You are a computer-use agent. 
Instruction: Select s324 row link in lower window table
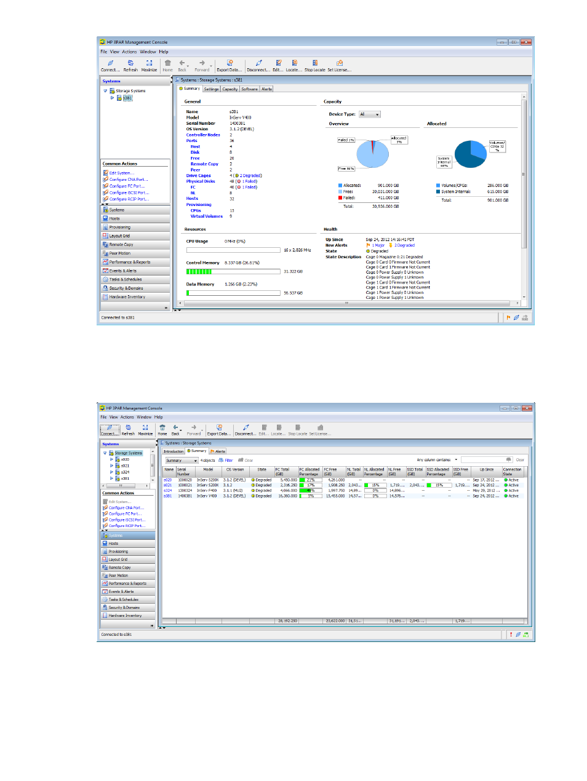tap(167, 491)
